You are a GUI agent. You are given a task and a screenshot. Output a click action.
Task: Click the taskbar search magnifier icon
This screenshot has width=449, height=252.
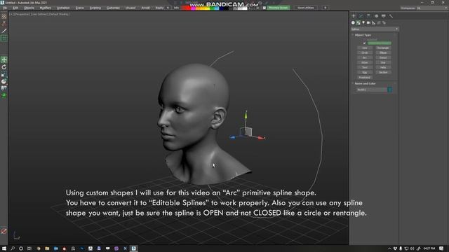point(13,248)
